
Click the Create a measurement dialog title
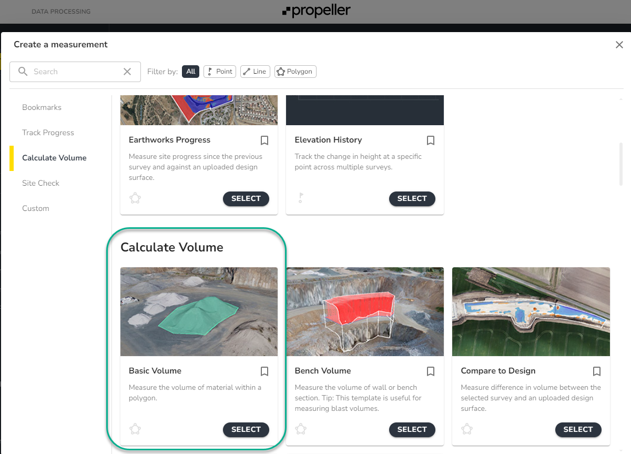[60, 45]
